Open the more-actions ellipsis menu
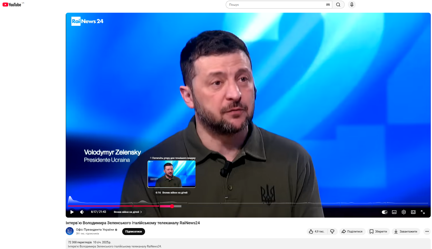Image resolution: width=432 pixels, height=249 pixels. coord(427,231)
